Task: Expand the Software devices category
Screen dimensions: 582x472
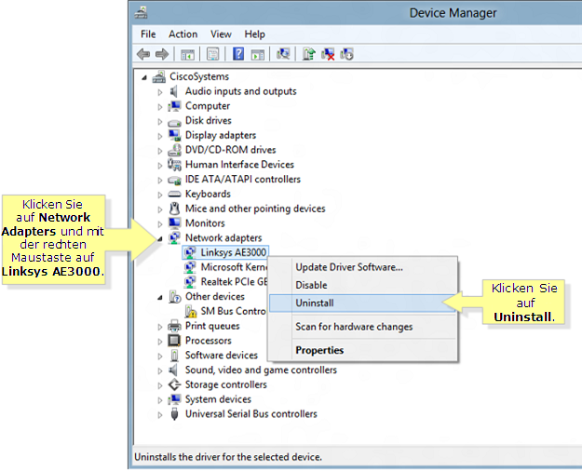Action: coord(160,357)
